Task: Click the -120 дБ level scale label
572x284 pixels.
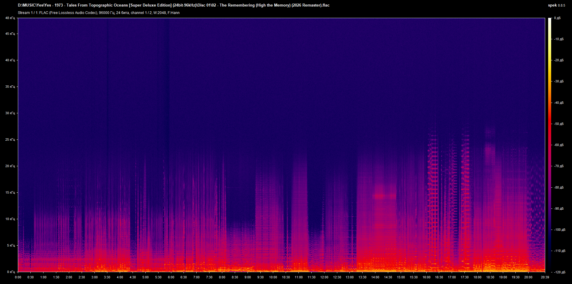Action: (x=559, y=272)
